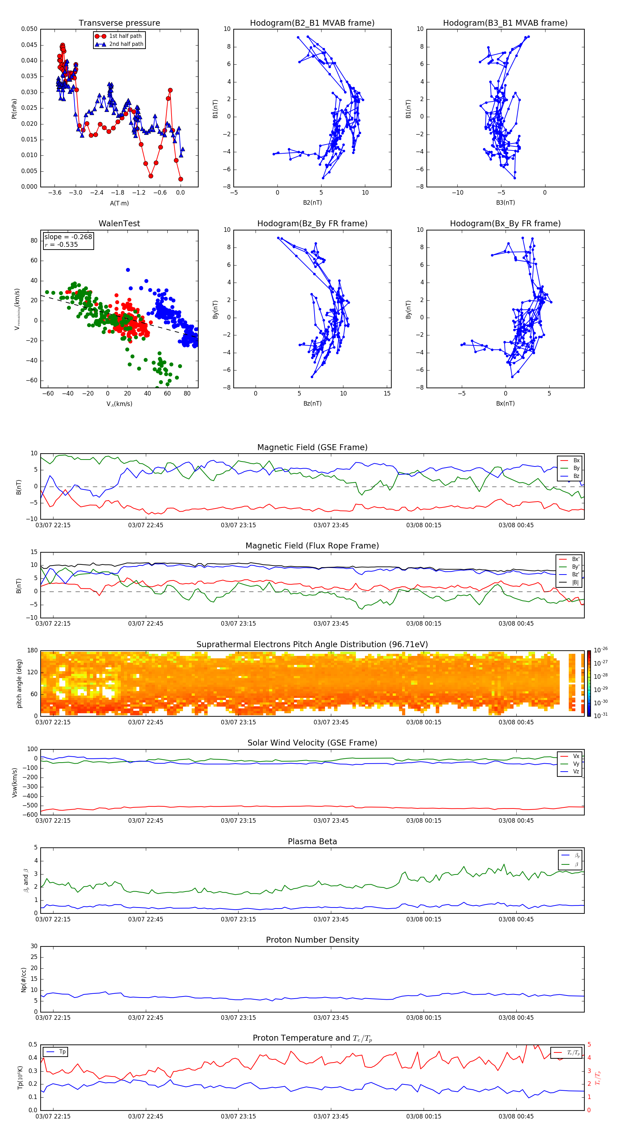Screen dimensions: 625x1147
Task: Click the red 'Te/Tp' right axis label
Action: [x=598, y=1077]
